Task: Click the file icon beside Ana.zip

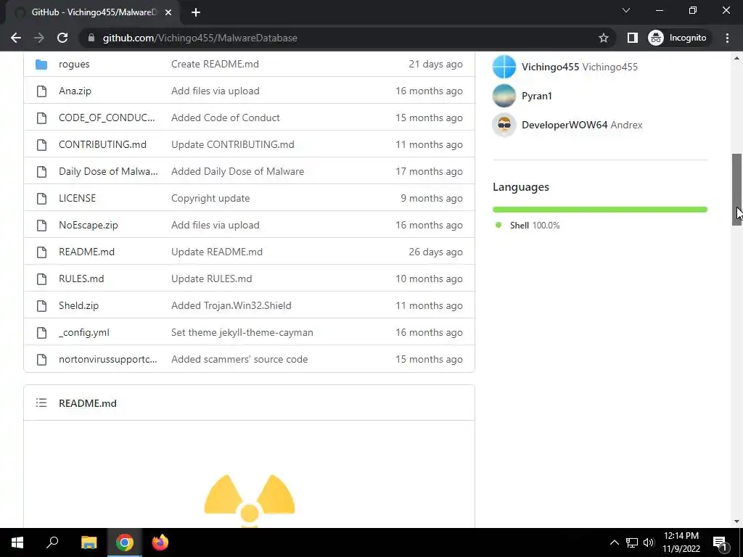Action: (x=41, y=91)
